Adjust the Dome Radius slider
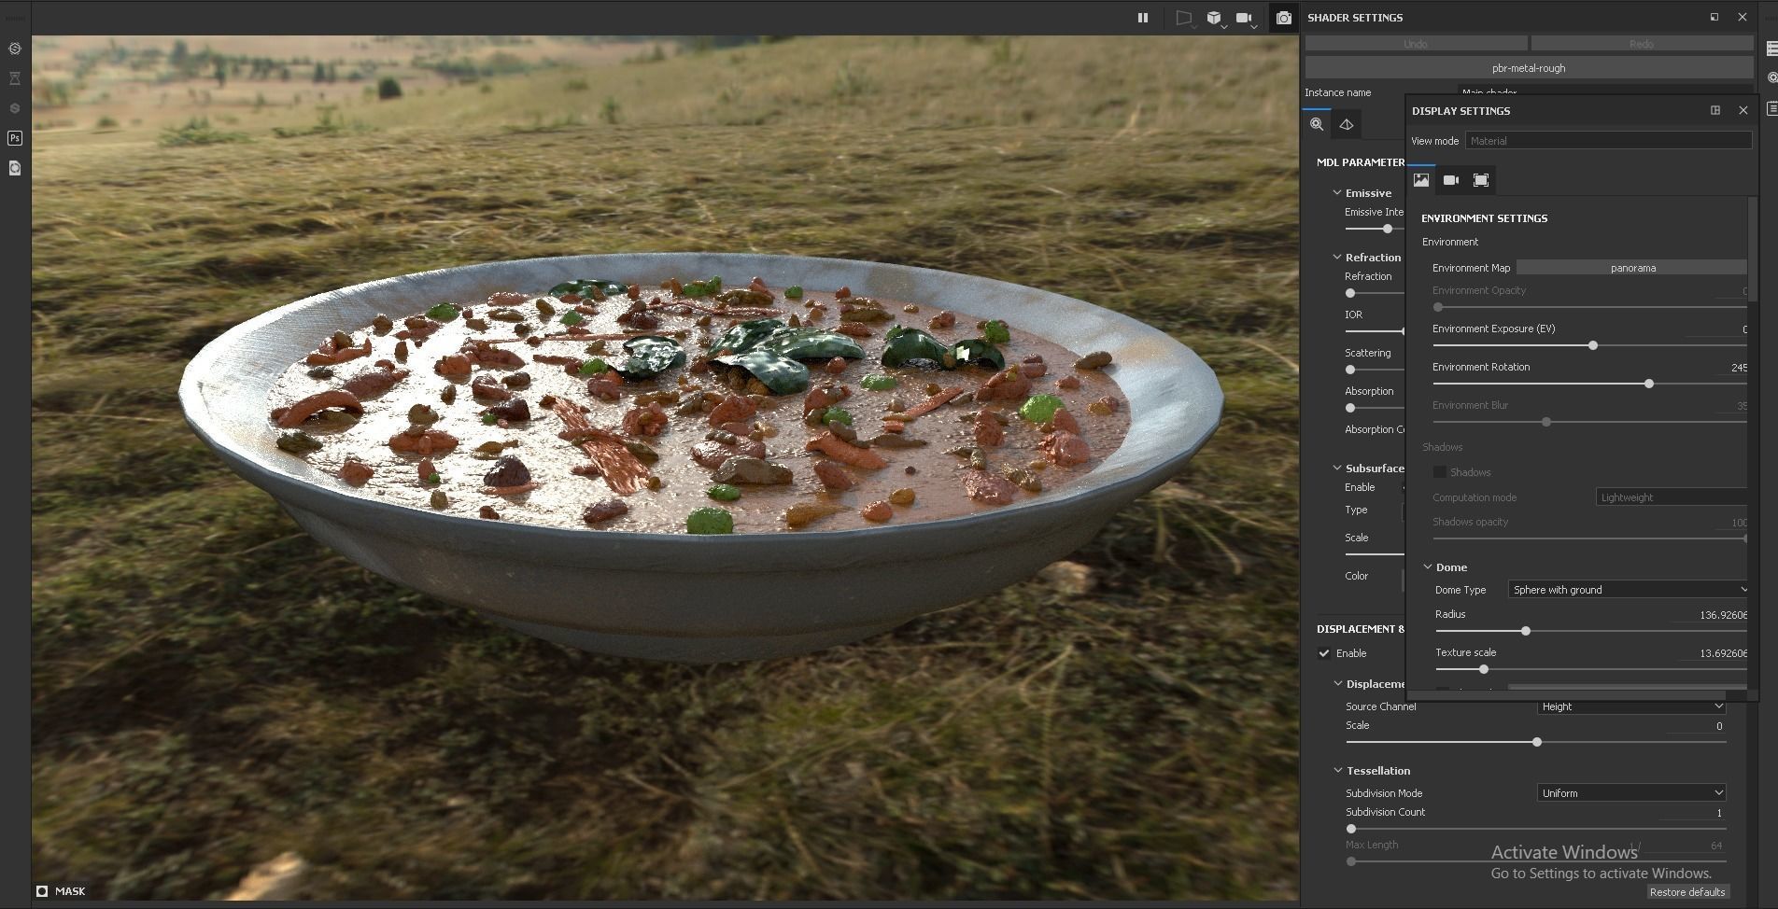 tap(1525, 631)
